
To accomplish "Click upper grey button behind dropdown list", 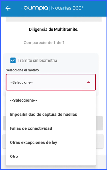I will point(99,123).
